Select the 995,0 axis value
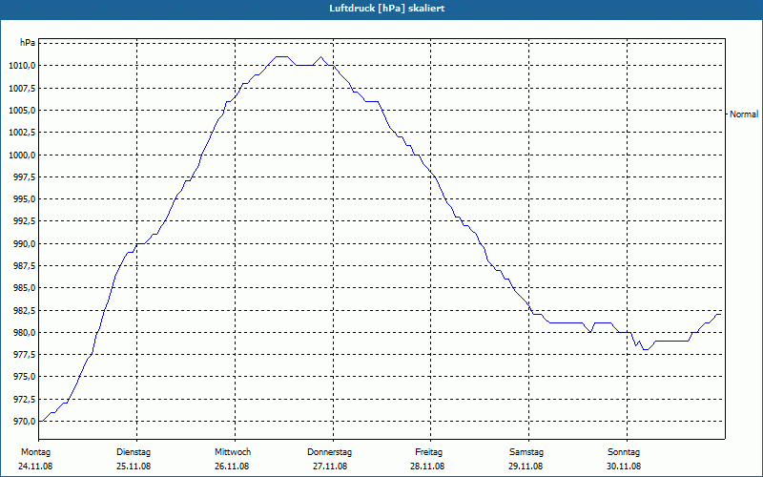Image resolution: width=763 pixels, height=477 pixels. tap(24, 199)
